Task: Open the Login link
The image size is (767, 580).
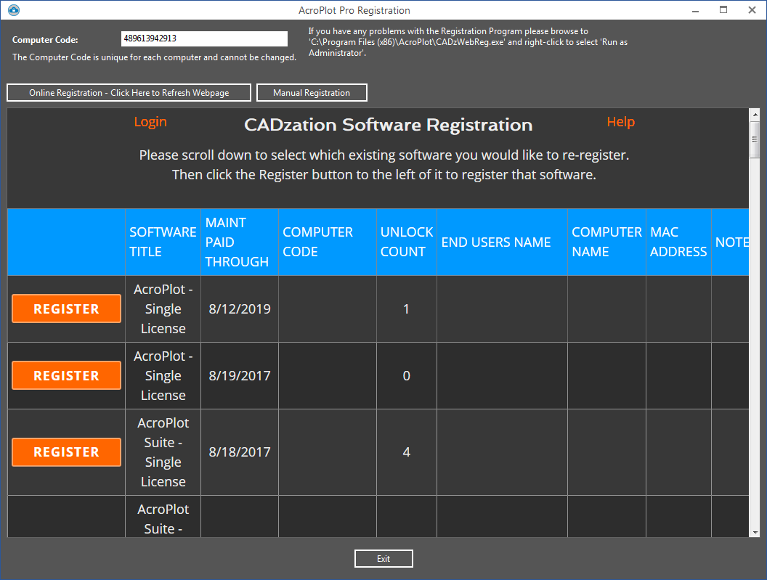Action: pyautogui.click(x=150, y=122)
